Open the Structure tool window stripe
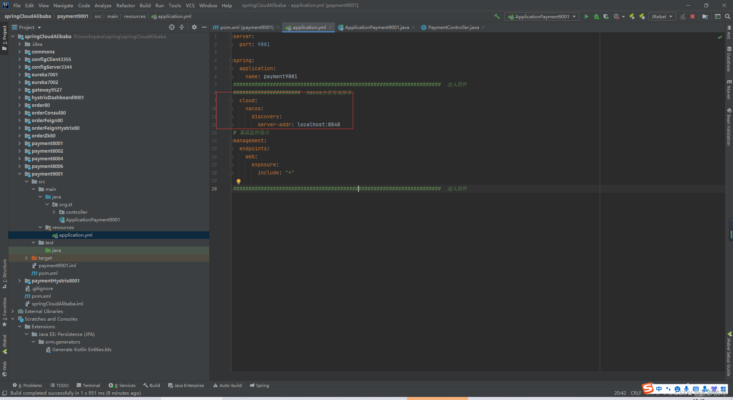 coord(5,274)
